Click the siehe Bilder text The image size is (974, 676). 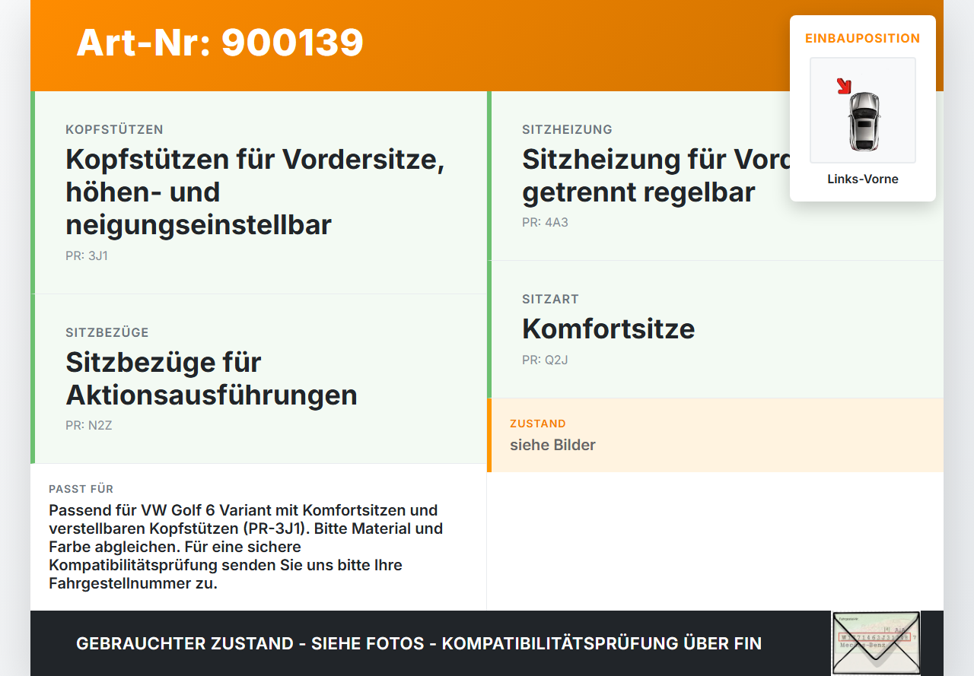tap(552, 446)
